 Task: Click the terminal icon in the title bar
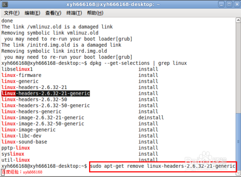click(5, 4)
